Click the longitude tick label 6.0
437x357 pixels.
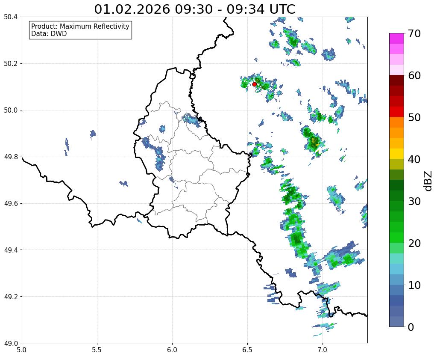(172, 350)
